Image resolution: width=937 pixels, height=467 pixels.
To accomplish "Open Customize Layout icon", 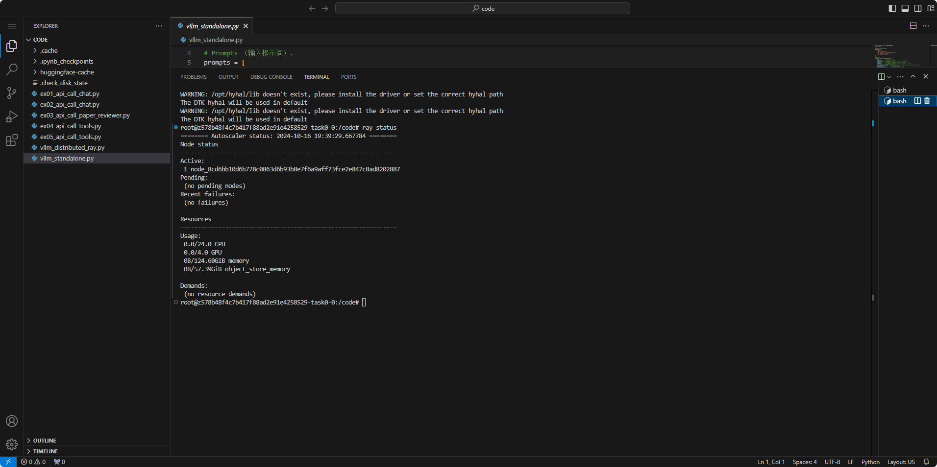I will [931, 8].
